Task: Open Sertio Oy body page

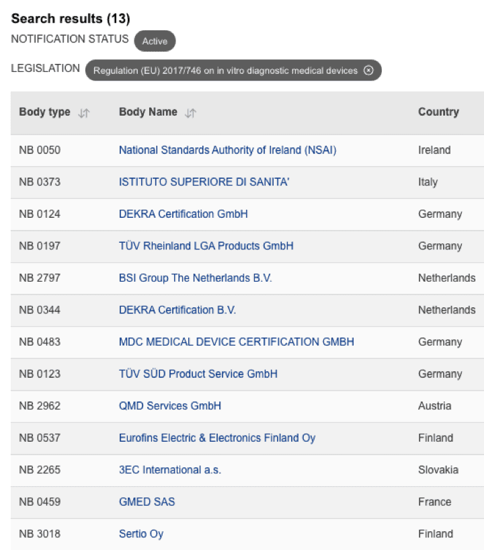Action: [x=140, y=534]
